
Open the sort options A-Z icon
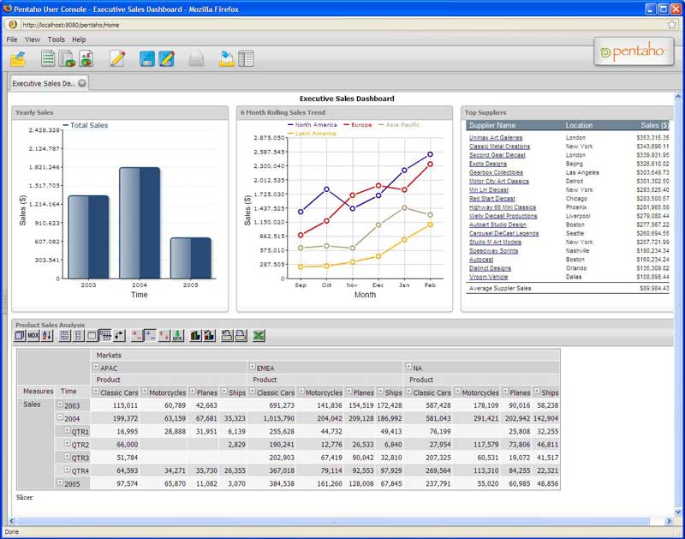pos(47,336)
